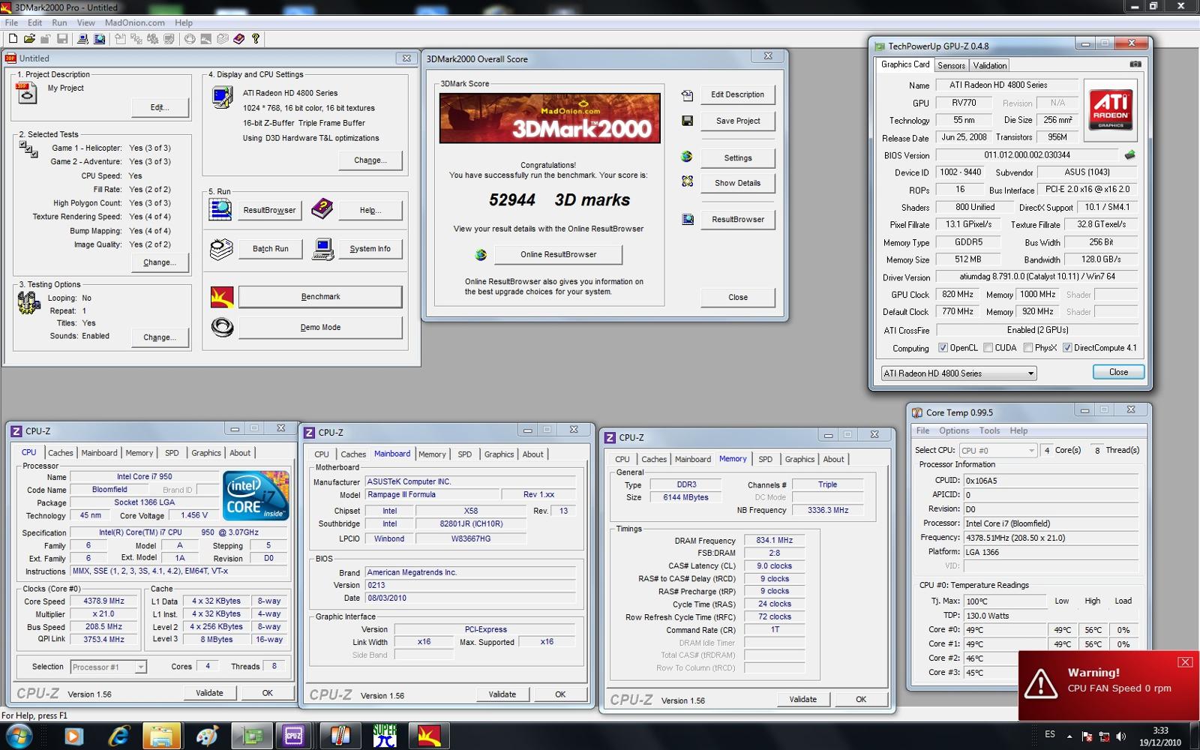Click the stacked pages icon beside Batch Run

click(220, 249)
